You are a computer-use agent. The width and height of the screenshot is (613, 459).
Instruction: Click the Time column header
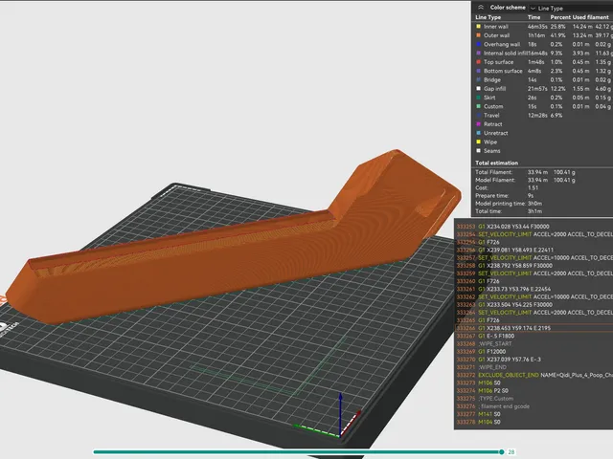[x=534, y=17]
